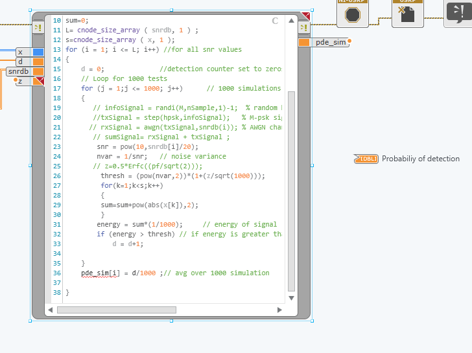Place cursor on the sum=0; line
Image resolution: width=472 pixels, height=353 pixels.
coord(77,21)
